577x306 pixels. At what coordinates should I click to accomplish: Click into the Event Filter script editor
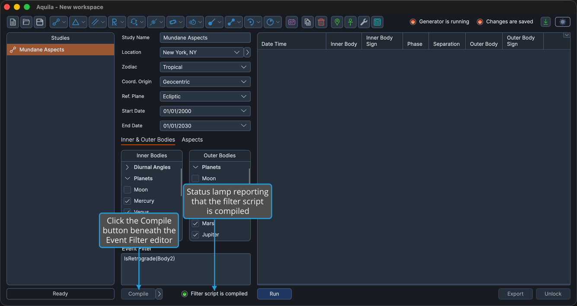[x=186, y=269]
